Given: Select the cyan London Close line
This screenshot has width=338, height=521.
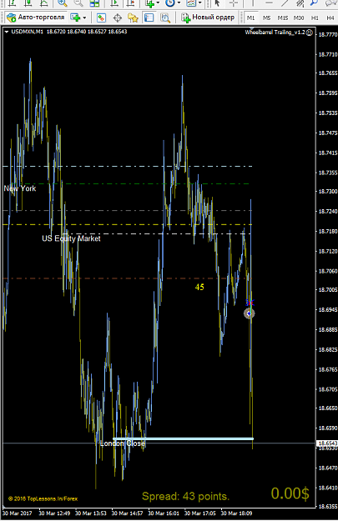Looking at the screenshot, I should point(184,438).
